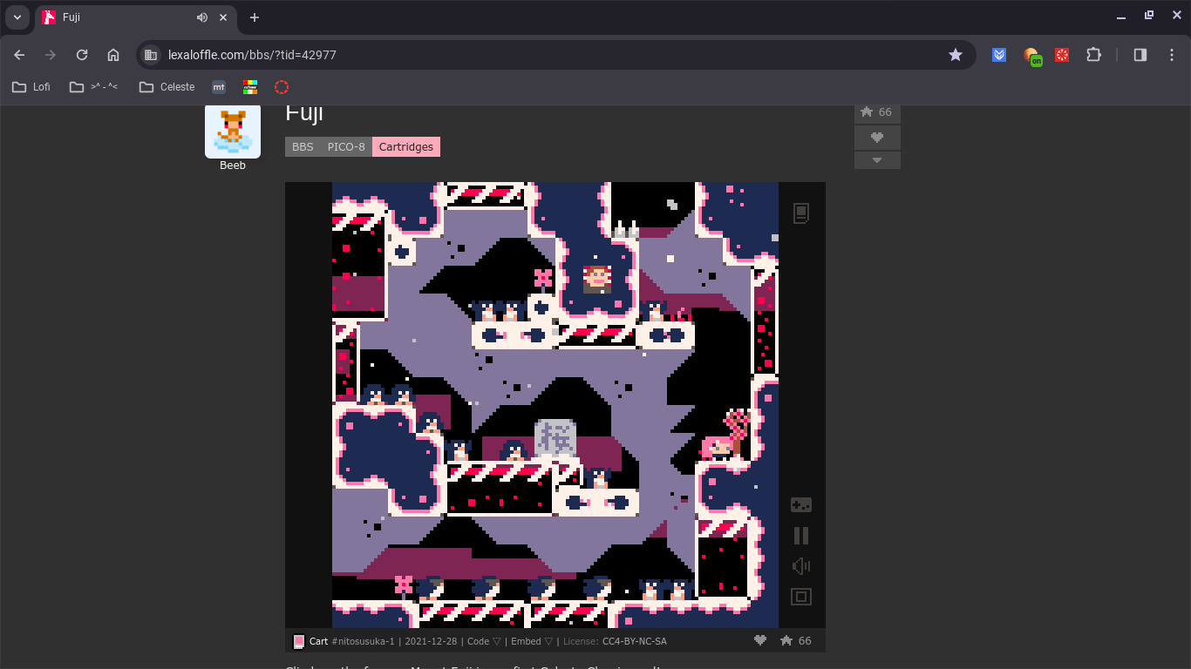Open the red dotted circle bookmark
Image resolution: width=1191 pixels, height=669 pixels.
(x=282, y=87)
